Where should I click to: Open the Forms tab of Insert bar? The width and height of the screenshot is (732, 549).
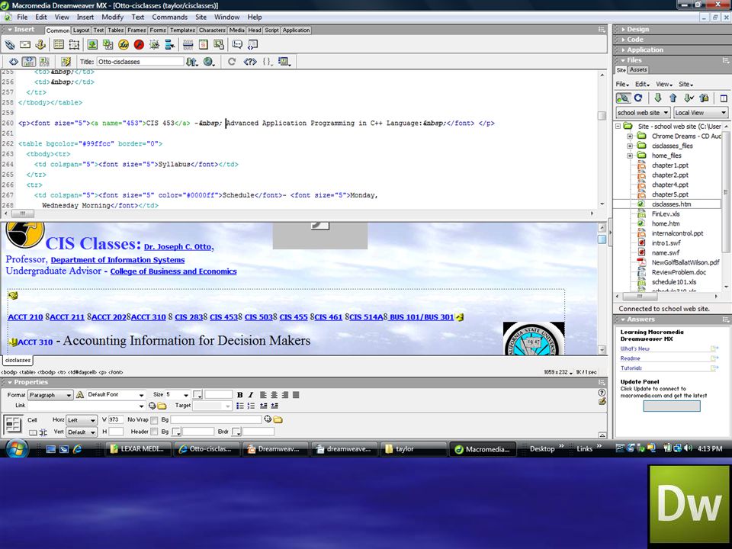(158, 30)
